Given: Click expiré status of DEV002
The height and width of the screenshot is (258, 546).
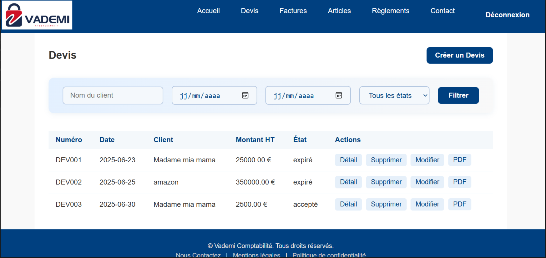Looking at the screenshot, I should click(x=303, y=182).
